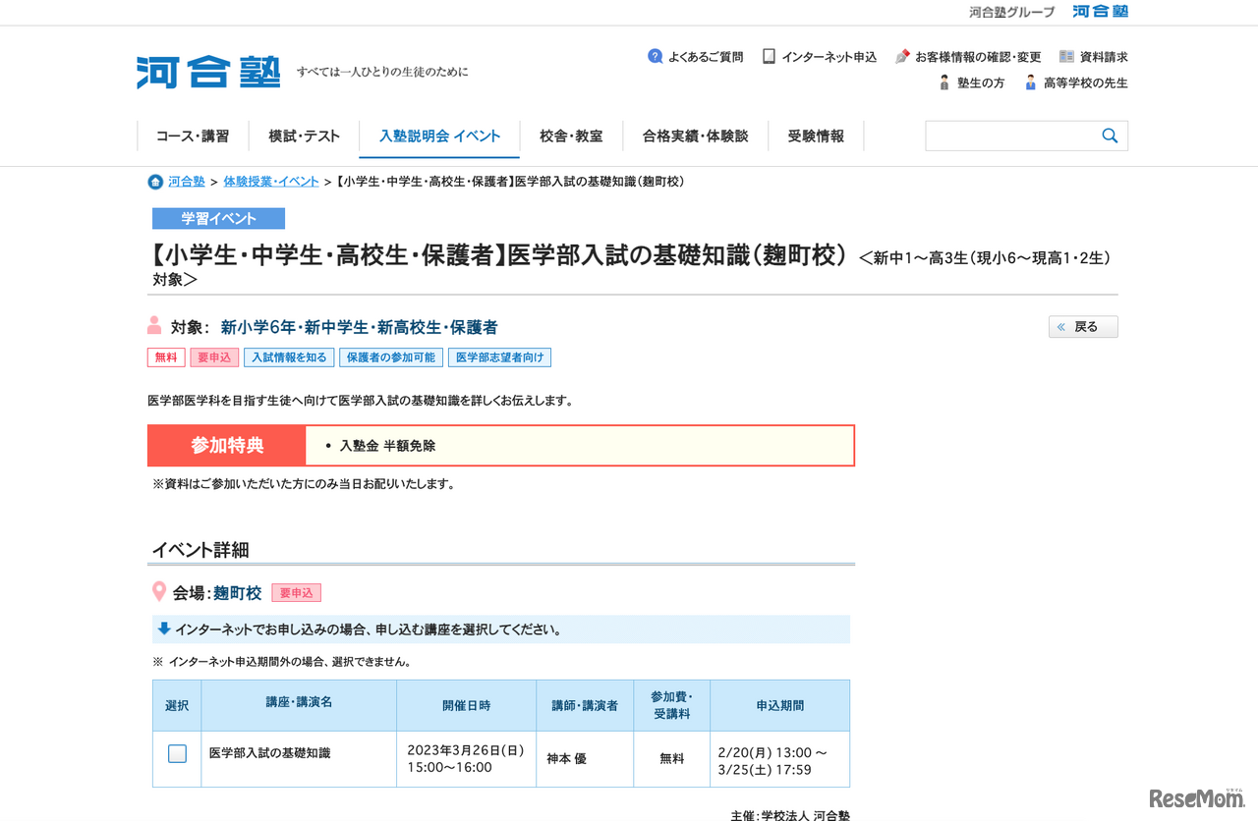Viewport: 1258px width, 821px height.
Task: Click the application period 2/20(月) 13:00 cell
Action: point(779,759)
